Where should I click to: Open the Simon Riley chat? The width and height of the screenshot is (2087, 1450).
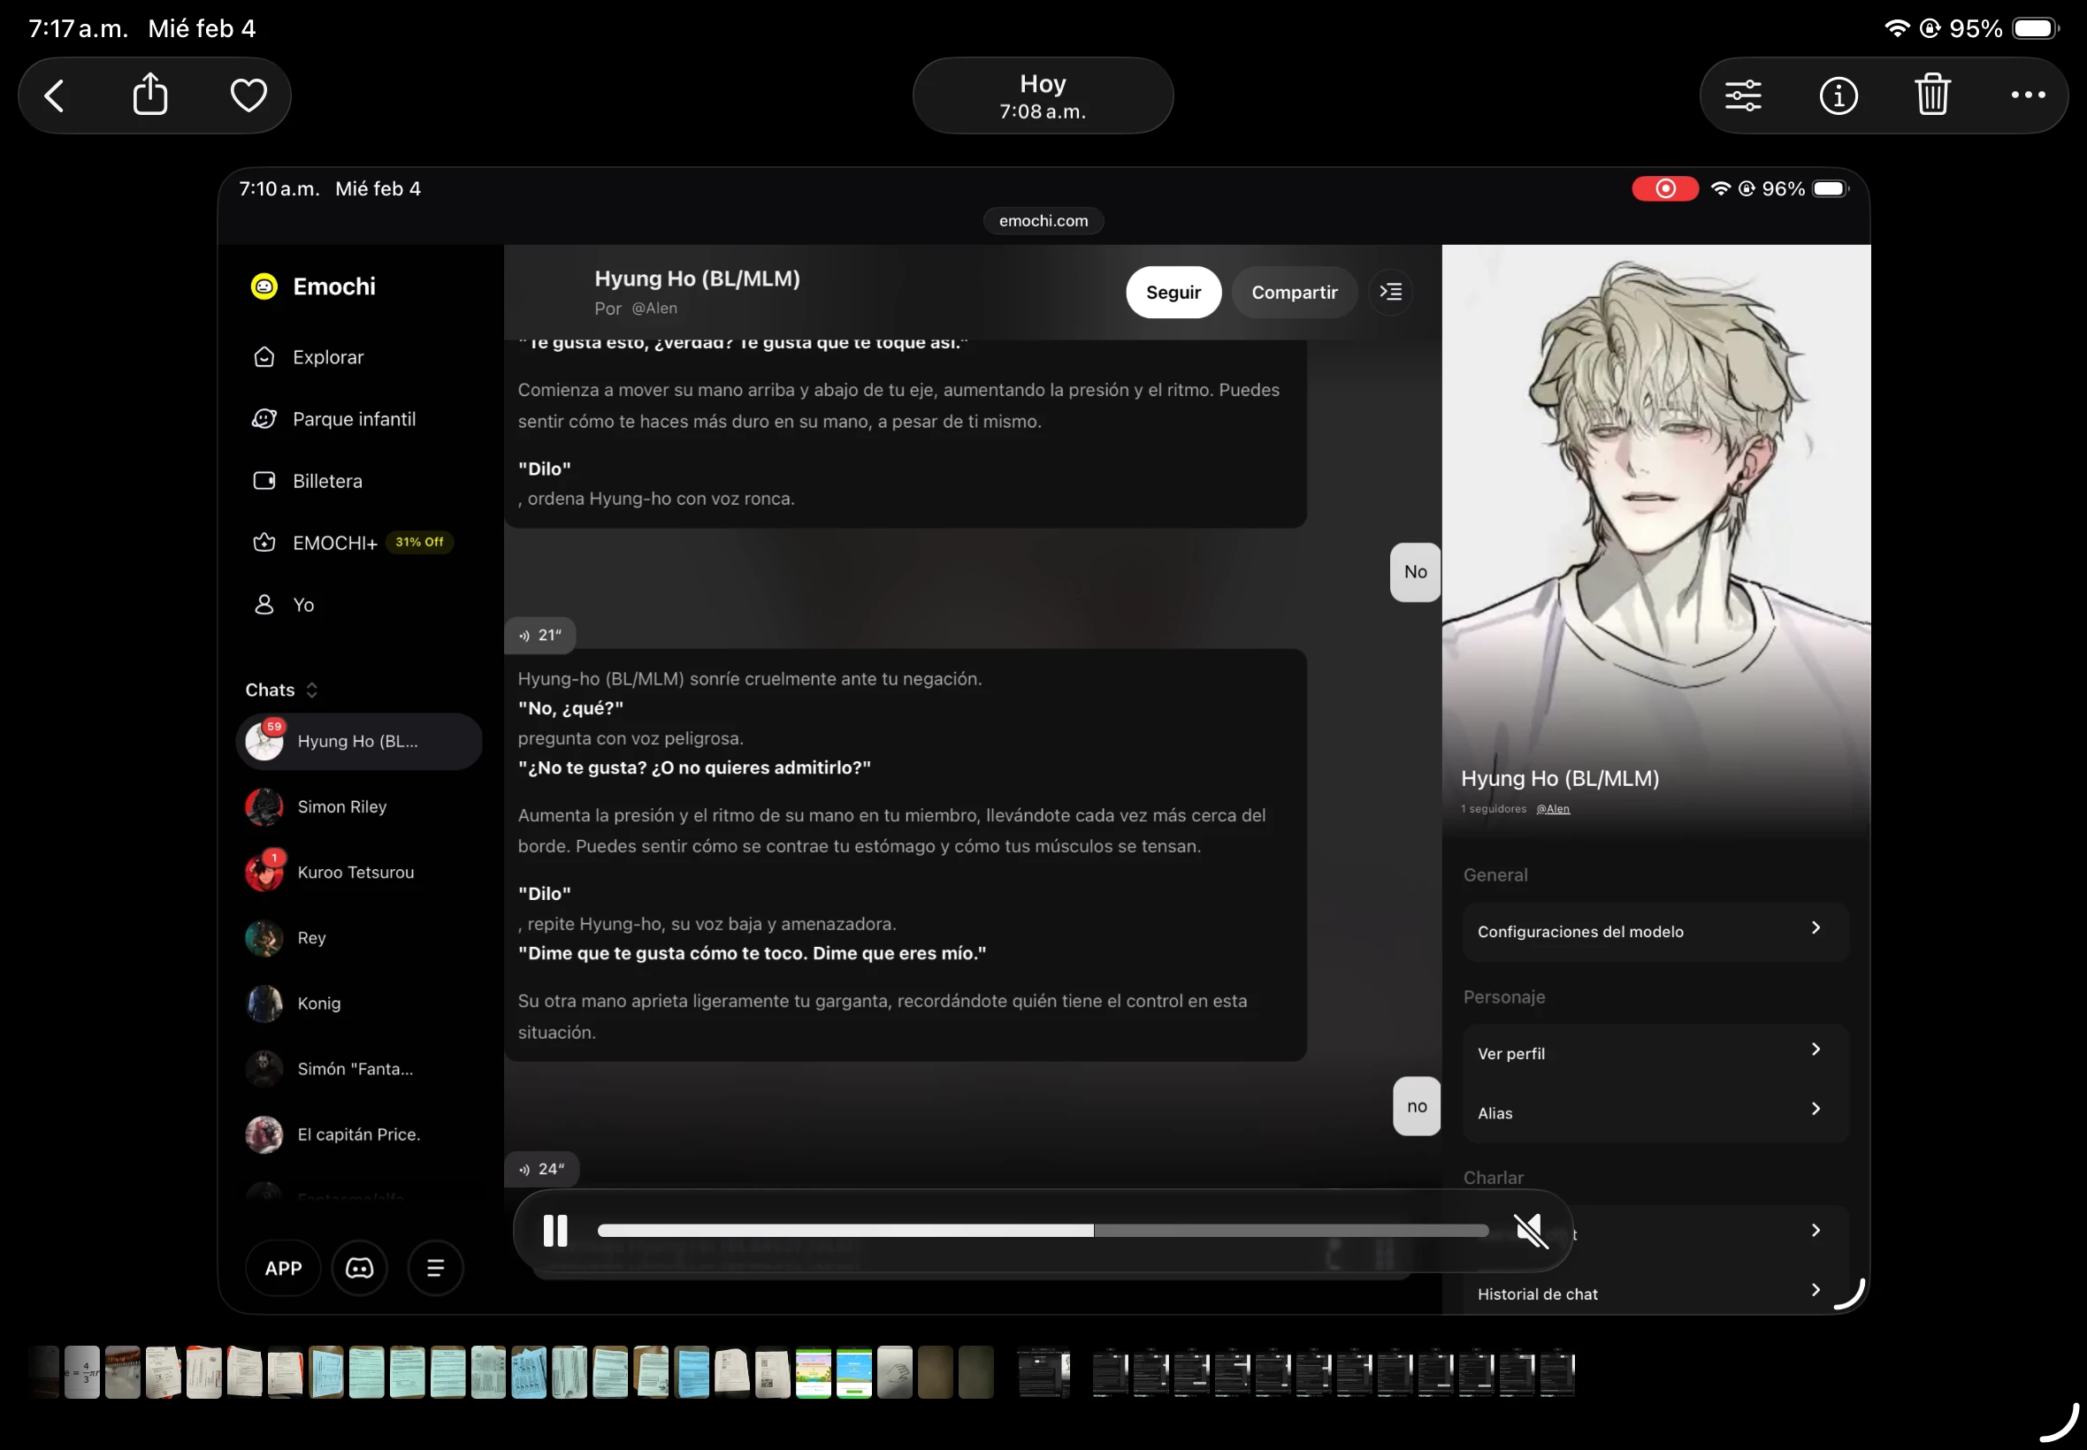pos(341,806)
